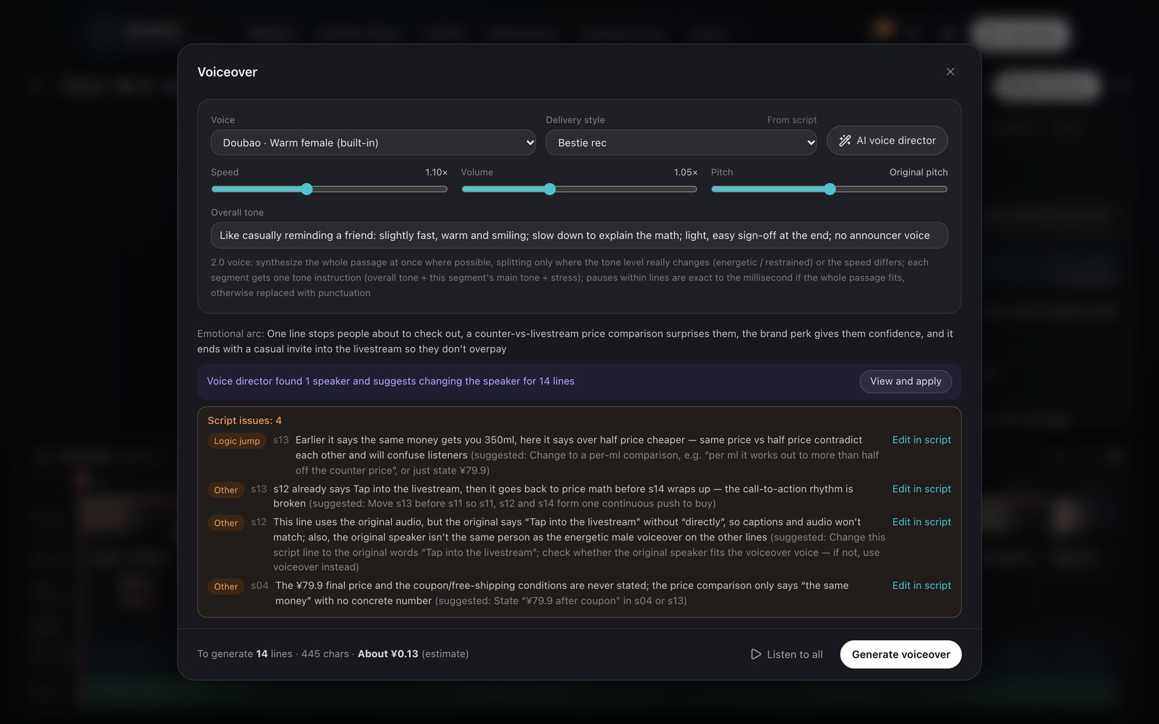Click the View and apply button
1159x724 pixels.
(905, 381)
